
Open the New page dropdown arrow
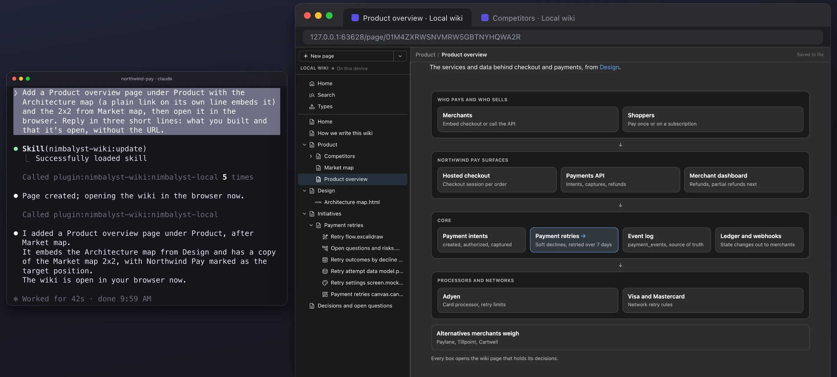pos(400,56)
